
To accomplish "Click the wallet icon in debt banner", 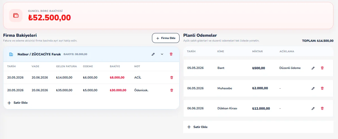I will point(16,16).
